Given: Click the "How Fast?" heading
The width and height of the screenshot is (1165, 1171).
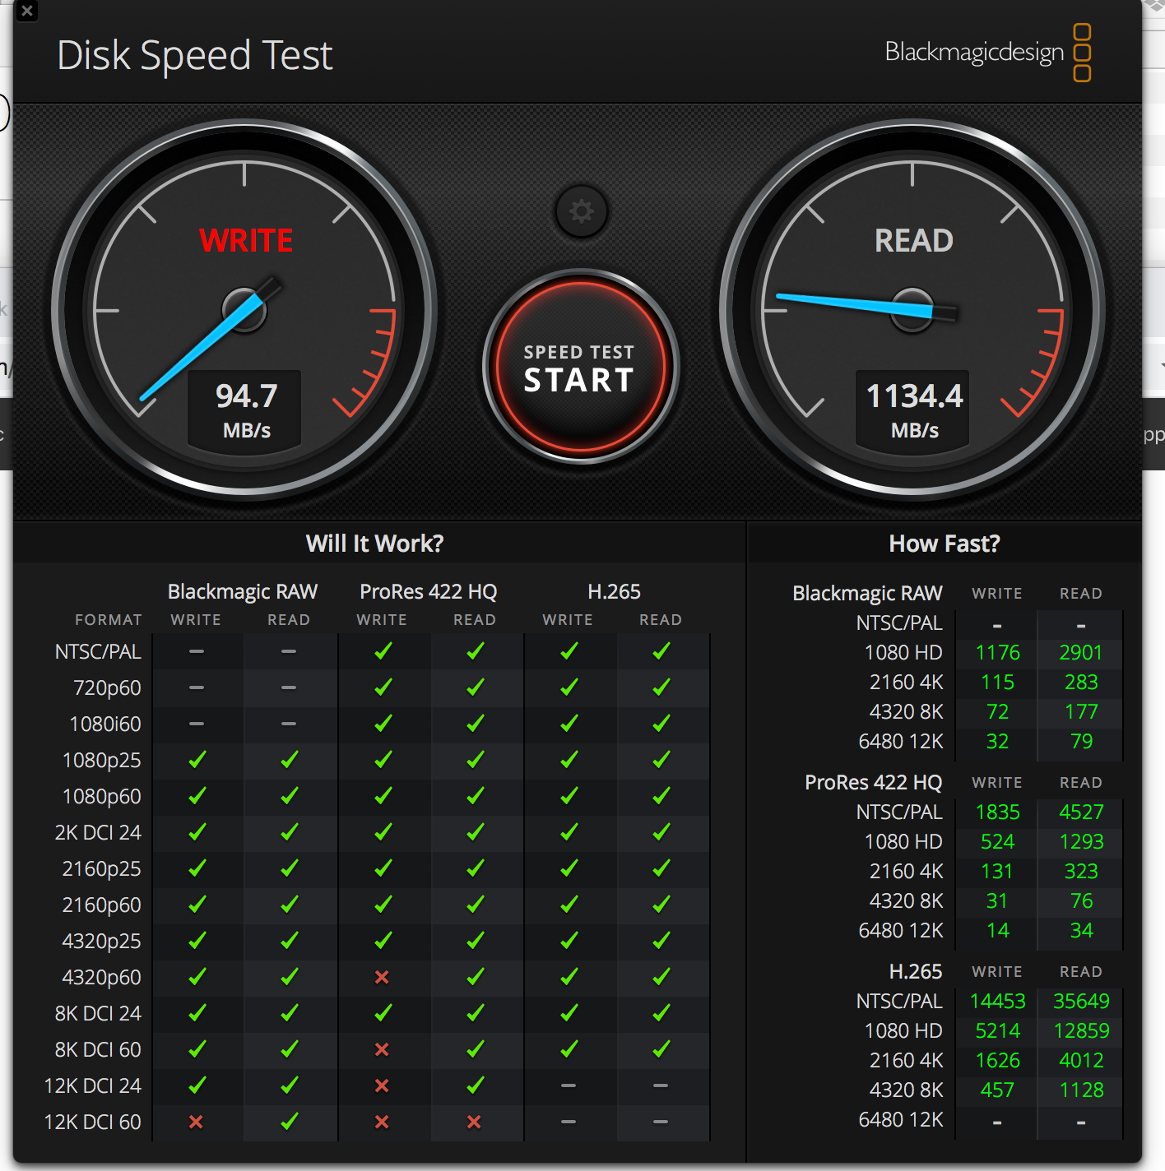Looking at the screenshot, I should click(x=945, y=544).
